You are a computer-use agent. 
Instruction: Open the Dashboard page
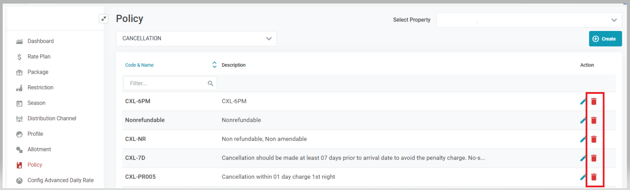(x=40, y=41)
